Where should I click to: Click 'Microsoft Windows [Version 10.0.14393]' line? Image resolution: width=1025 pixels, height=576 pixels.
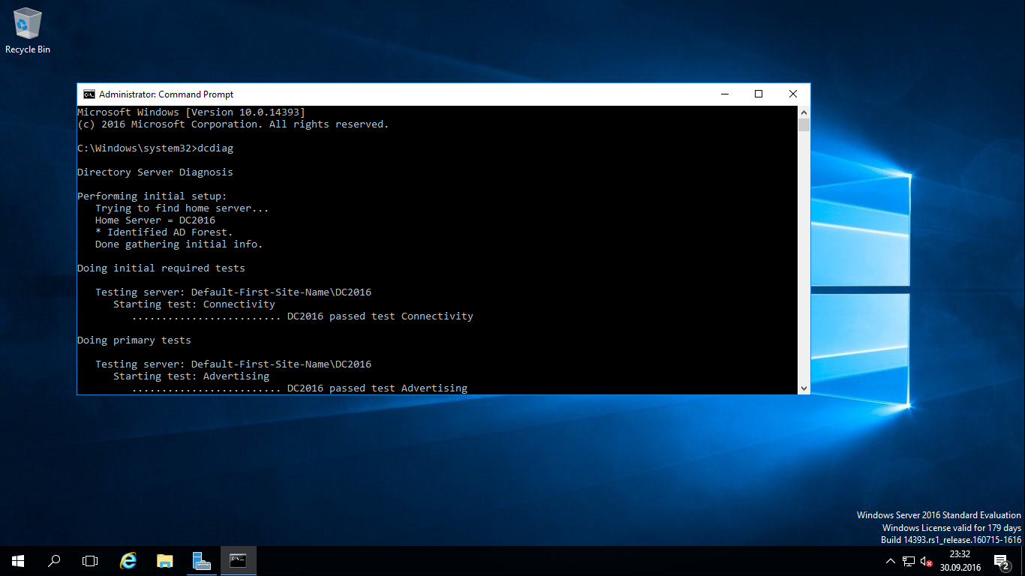click(191, 112)
